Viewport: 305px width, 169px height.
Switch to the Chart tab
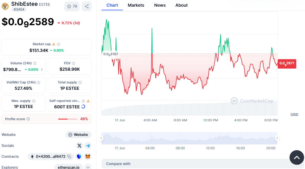click(112, 5)
